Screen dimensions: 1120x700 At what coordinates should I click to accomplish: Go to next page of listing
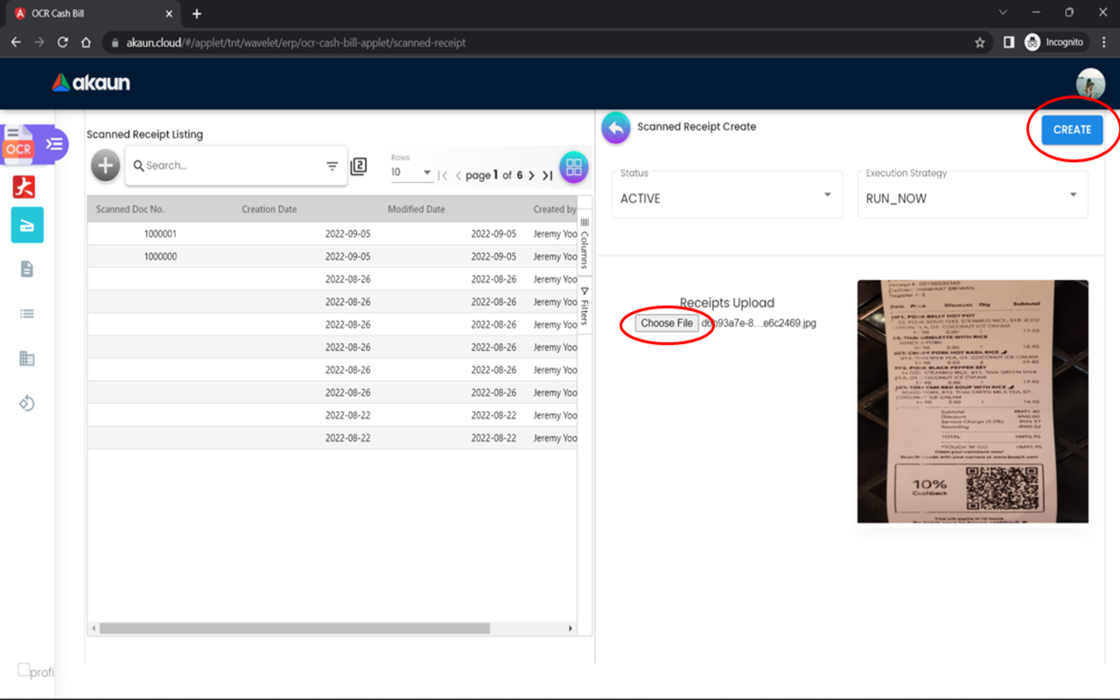pyautogui.click(x=531, y=176)
